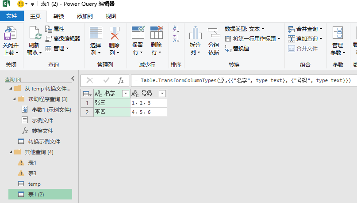Viewport: 357px width, 203px height.
Task: Collapse the queries pane with arrow
Action: 73,79
